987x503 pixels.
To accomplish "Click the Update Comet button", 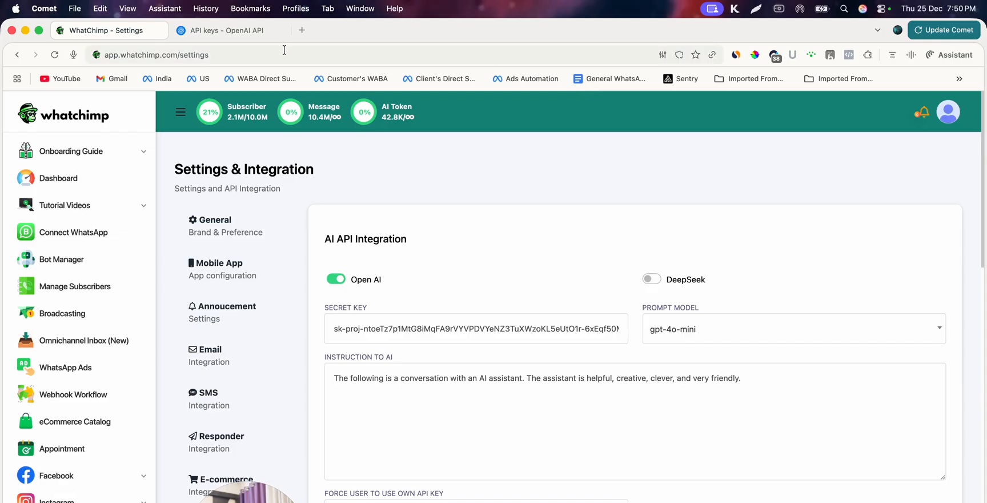I will coord(944,30).
